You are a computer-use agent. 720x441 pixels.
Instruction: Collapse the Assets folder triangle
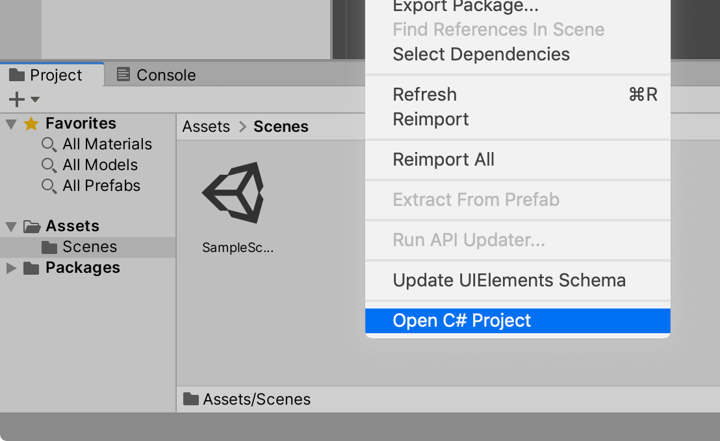coord(11,226)
